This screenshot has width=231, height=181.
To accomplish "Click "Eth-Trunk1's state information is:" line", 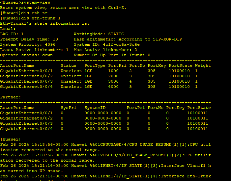I will 45,24.
